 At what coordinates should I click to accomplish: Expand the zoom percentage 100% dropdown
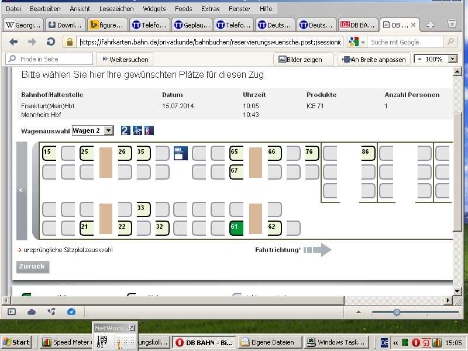452,59
